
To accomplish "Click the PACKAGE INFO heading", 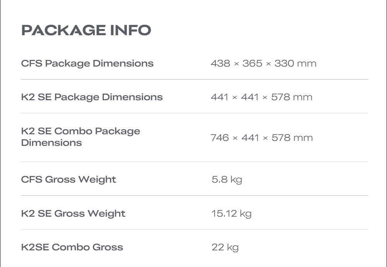I will point(86,31).
